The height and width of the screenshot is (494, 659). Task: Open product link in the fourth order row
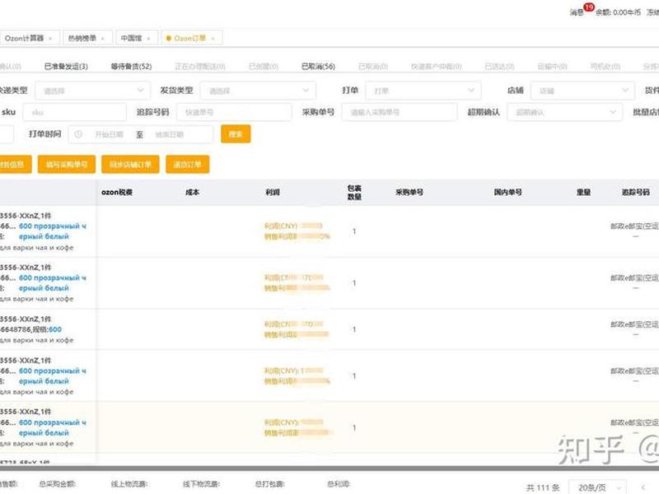coord(52,376)
